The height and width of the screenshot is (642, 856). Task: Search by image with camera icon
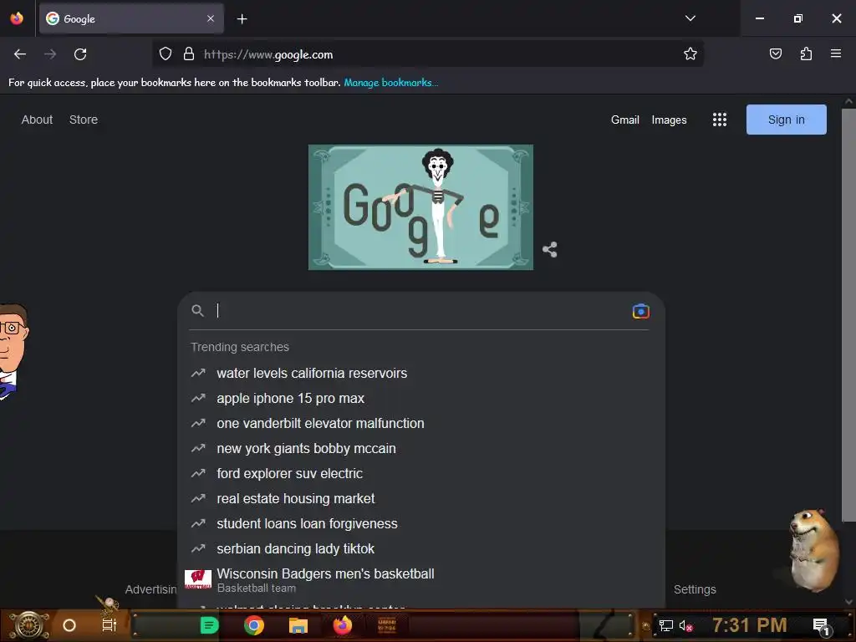coord(641,311)
